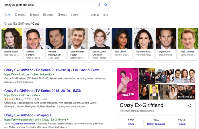
Task: Open the wedding dress scene image
Action: [168, 92]
